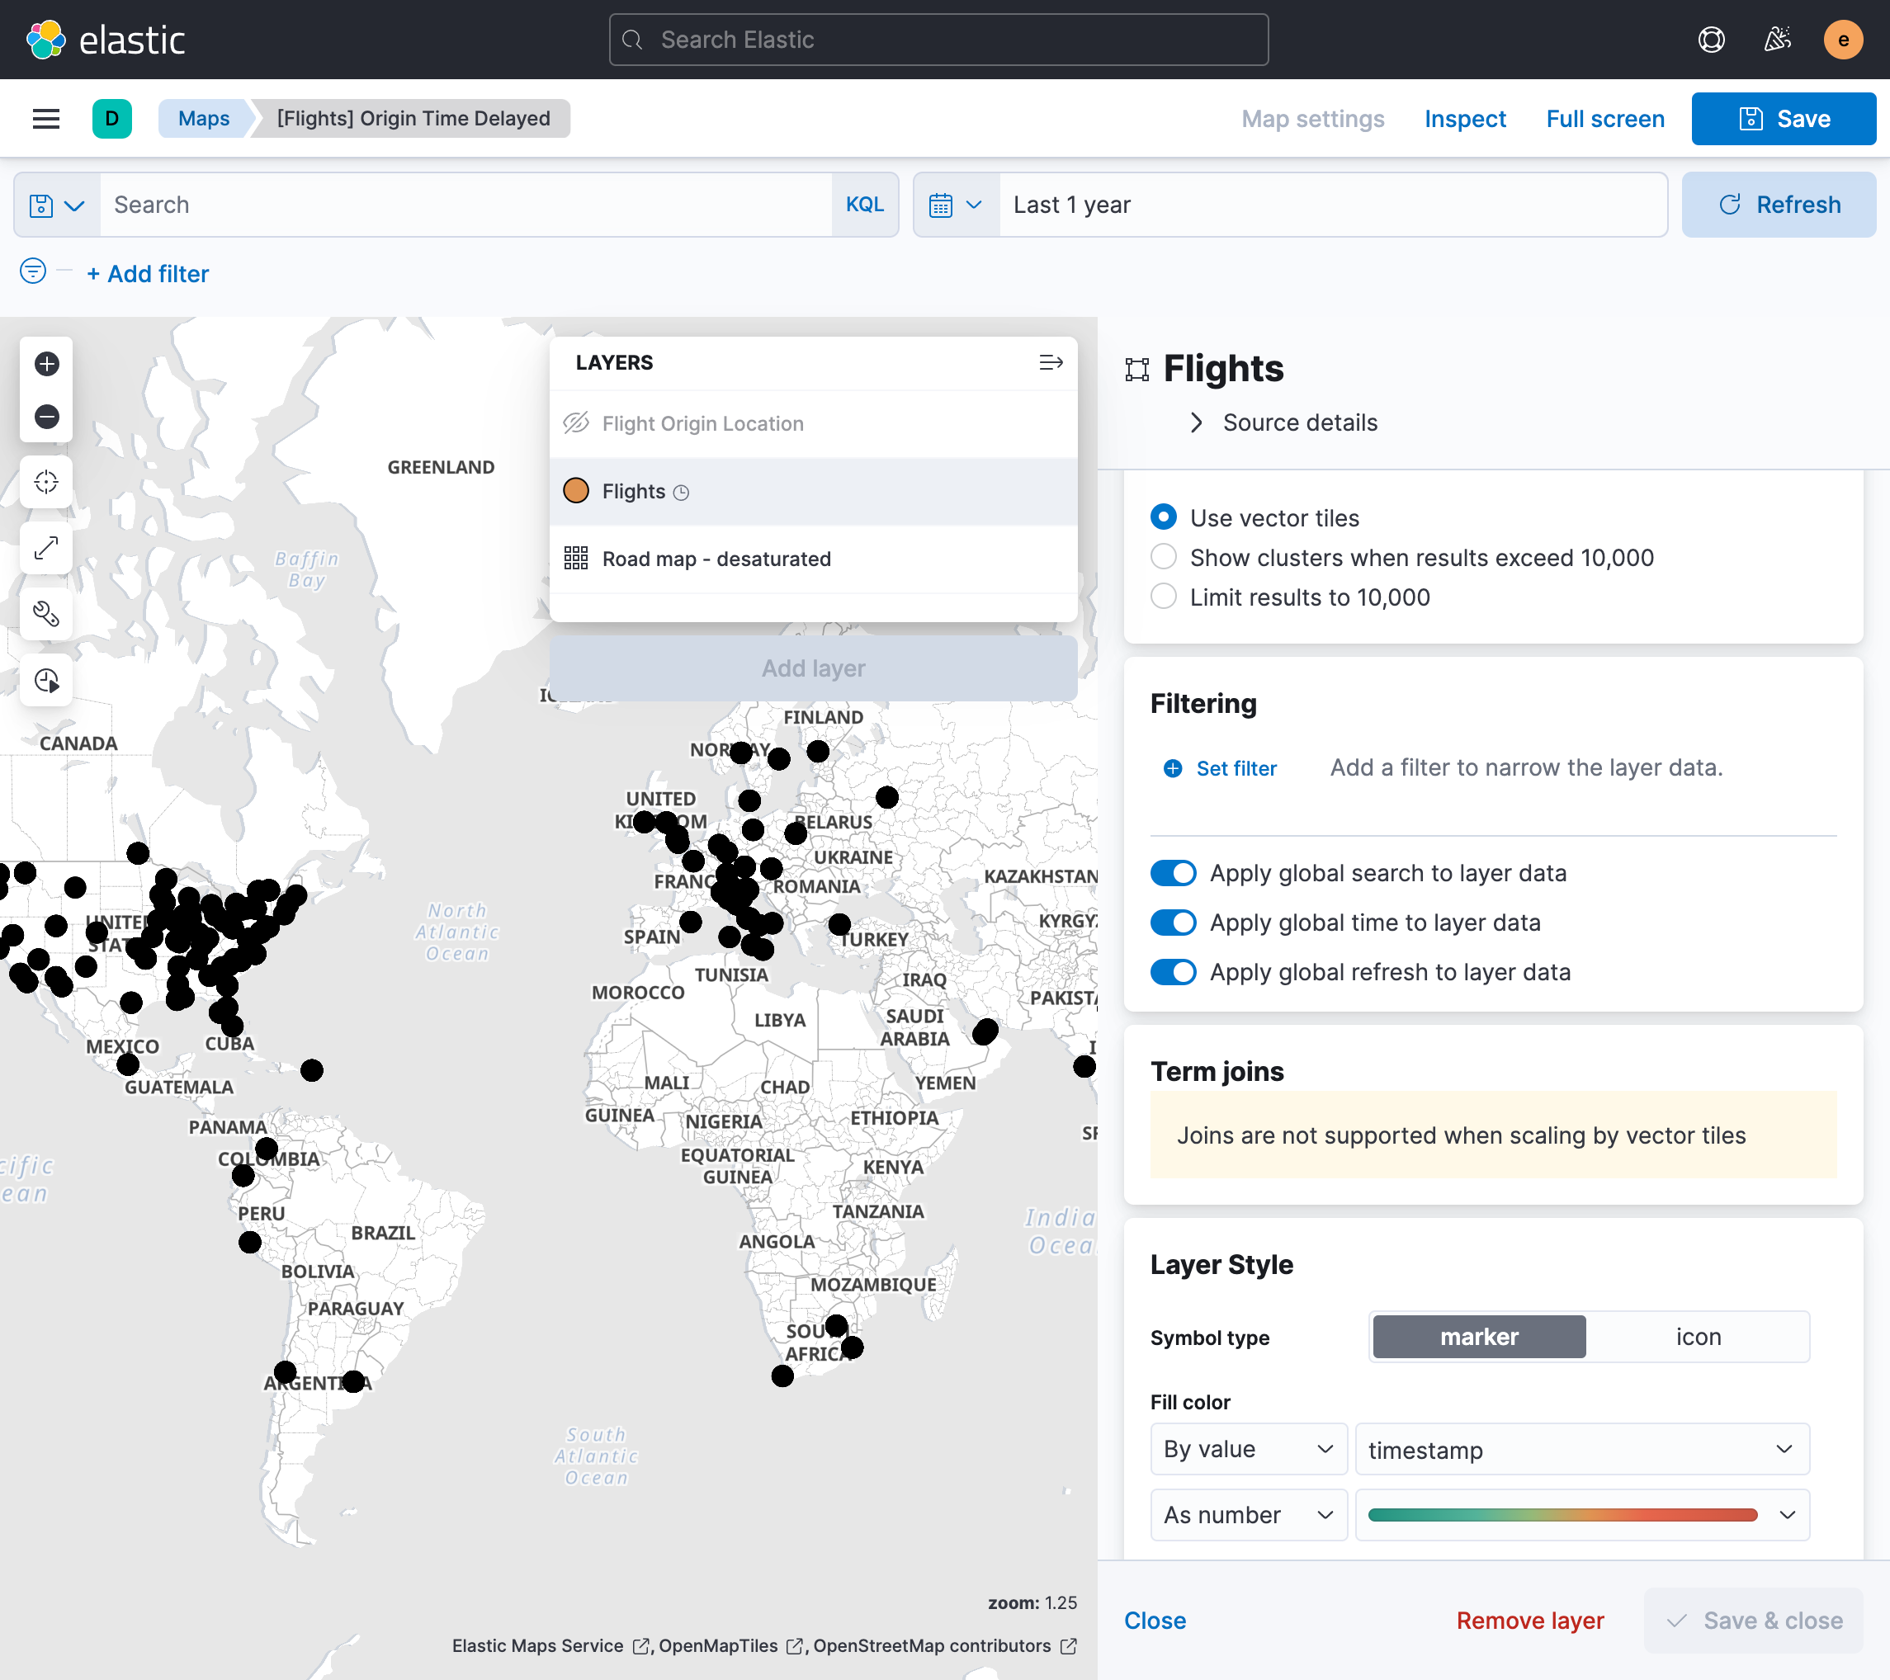Select the icon symbol type
Image resolution: width=1890 pixels, height=1680 pixels.
1698,1337
